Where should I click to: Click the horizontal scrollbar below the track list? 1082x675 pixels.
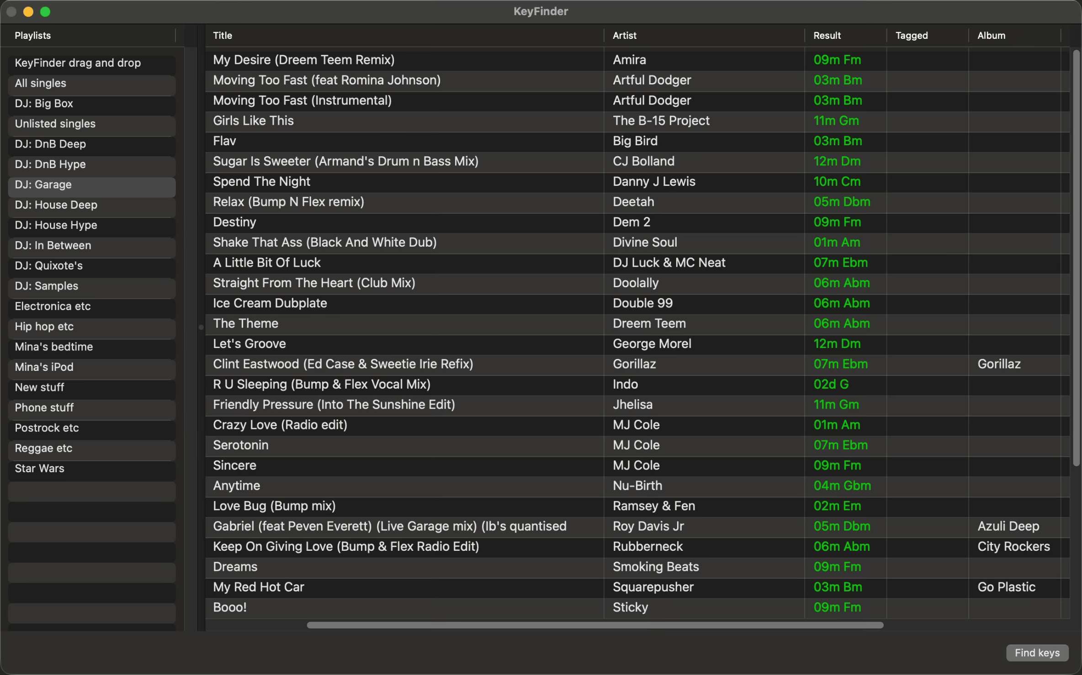(595, 625)
